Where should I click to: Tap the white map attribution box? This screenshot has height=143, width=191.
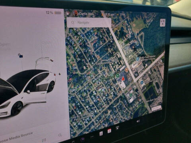click(x=156, y=108)
